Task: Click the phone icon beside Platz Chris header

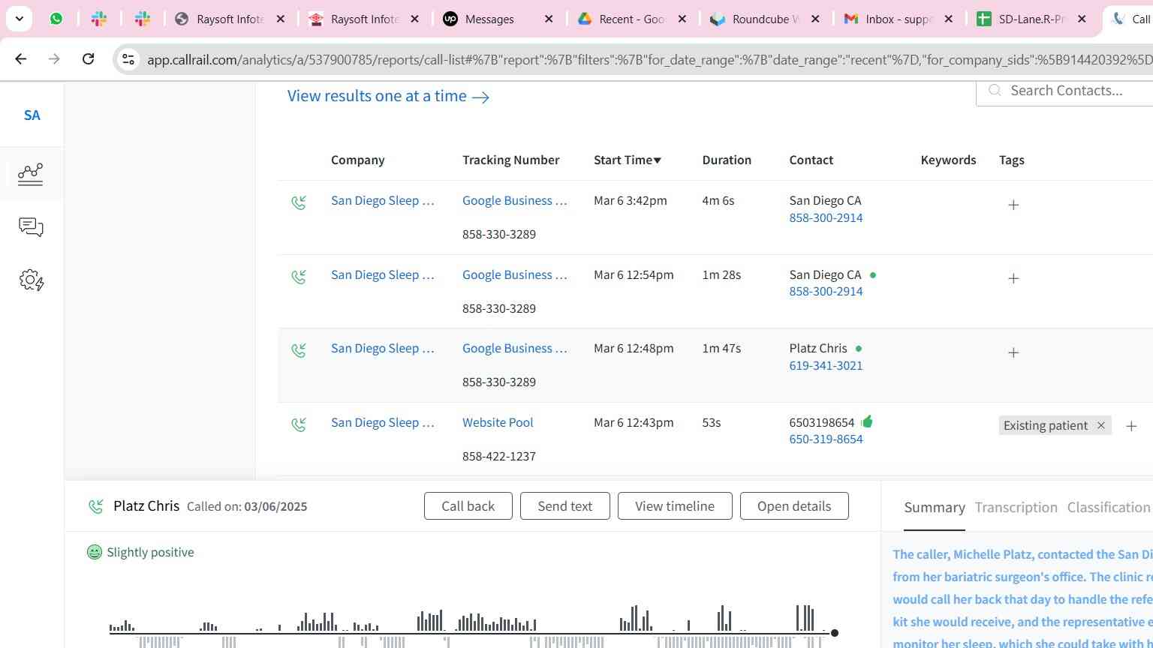Action: pos(96,507)
